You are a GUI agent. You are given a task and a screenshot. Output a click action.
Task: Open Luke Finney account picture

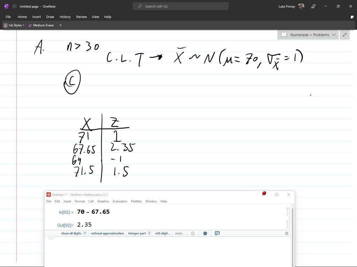[301, 6]
